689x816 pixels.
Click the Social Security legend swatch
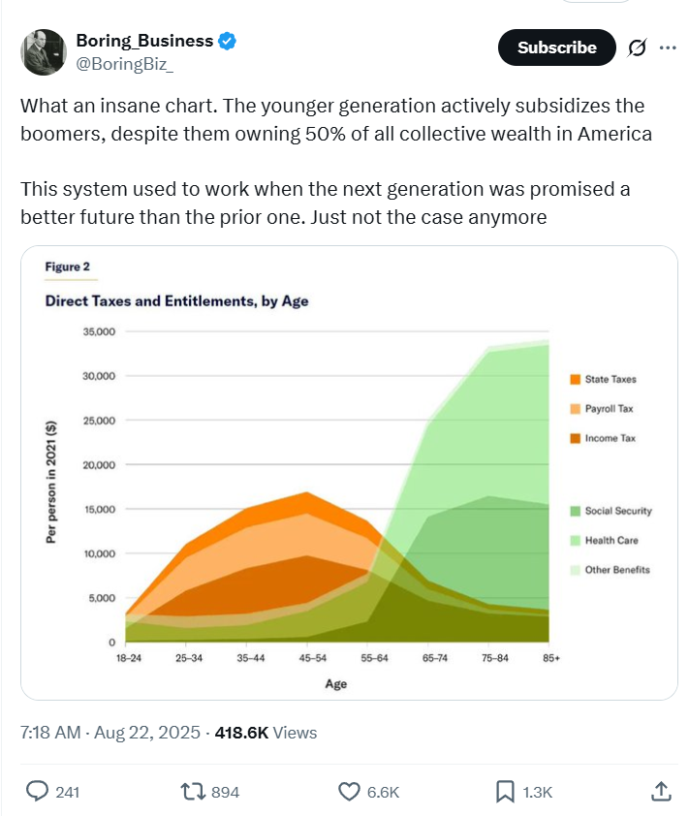tap(575, 511)
